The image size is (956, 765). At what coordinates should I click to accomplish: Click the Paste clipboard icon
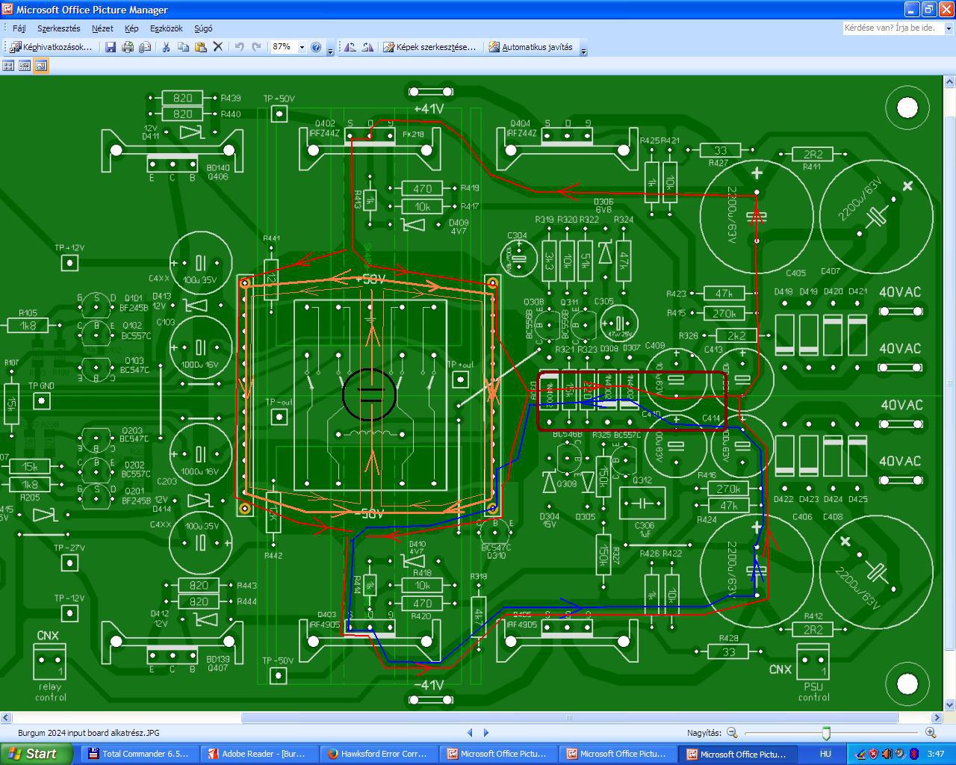tap(200, 47)
